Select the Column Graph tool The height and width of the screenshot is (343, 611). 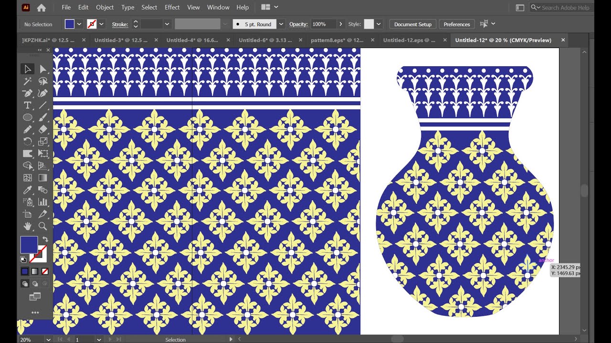pos(43,202)
